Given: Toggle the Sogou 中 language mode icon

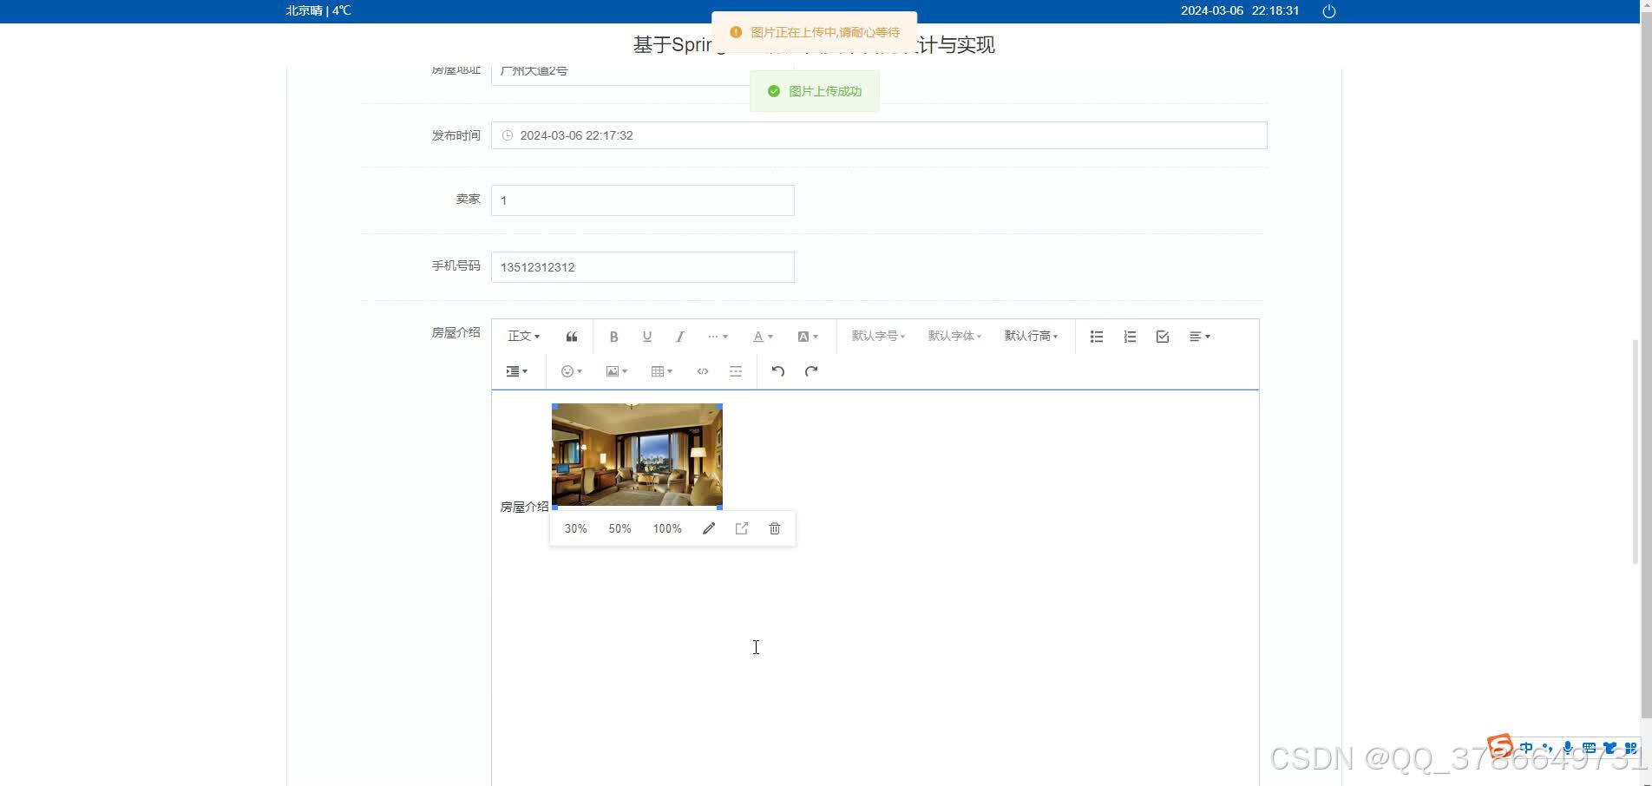Looking at the screenshot, I should click(1526, 748).
